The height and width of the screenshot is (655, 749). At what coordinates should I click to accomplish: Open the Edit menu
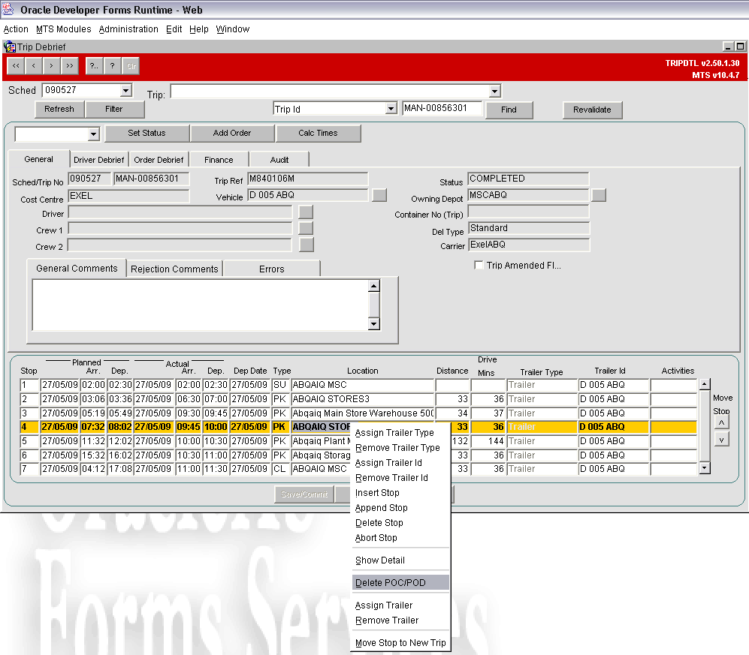tap(174, 29)
